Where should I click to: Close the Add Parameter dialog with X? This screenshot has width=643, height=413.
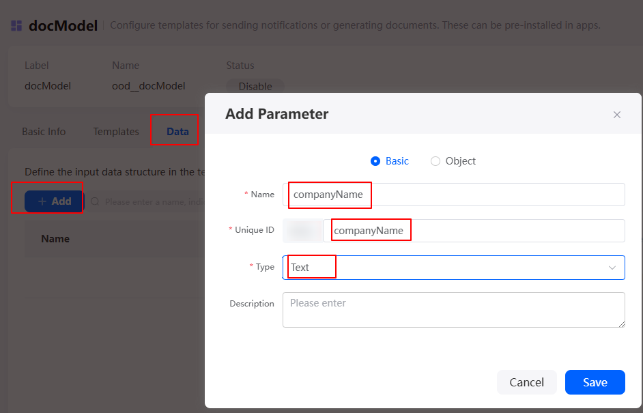617,115
